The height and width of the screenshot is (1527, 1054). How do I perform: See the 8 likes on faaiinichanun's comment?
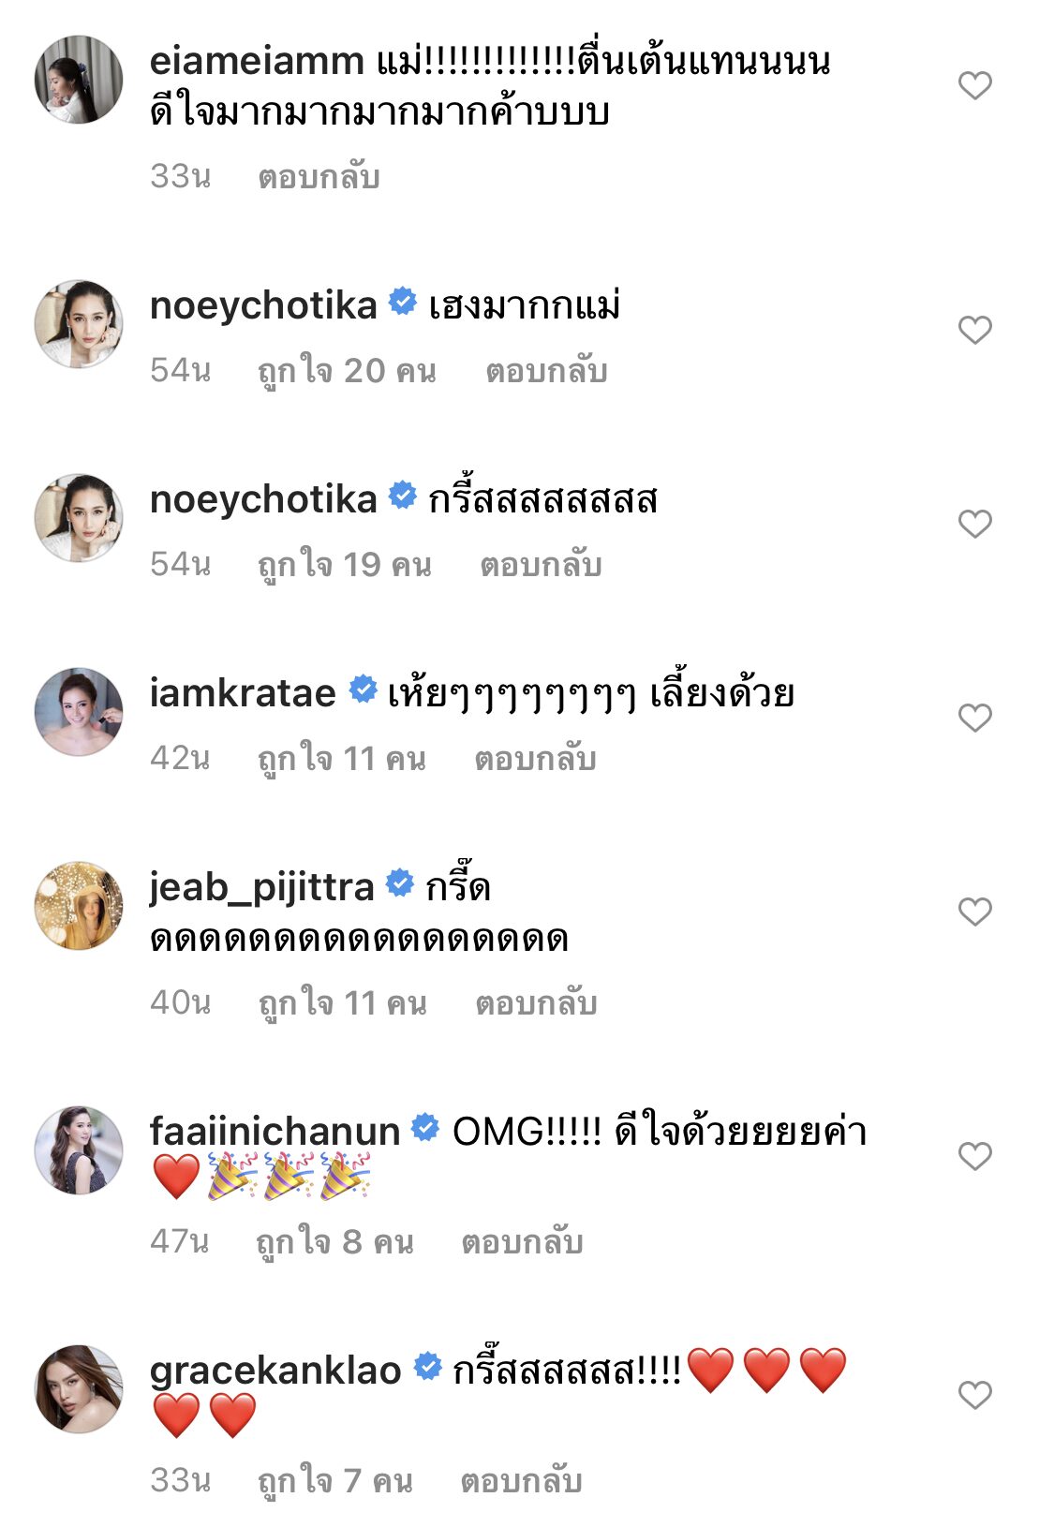334,1242
